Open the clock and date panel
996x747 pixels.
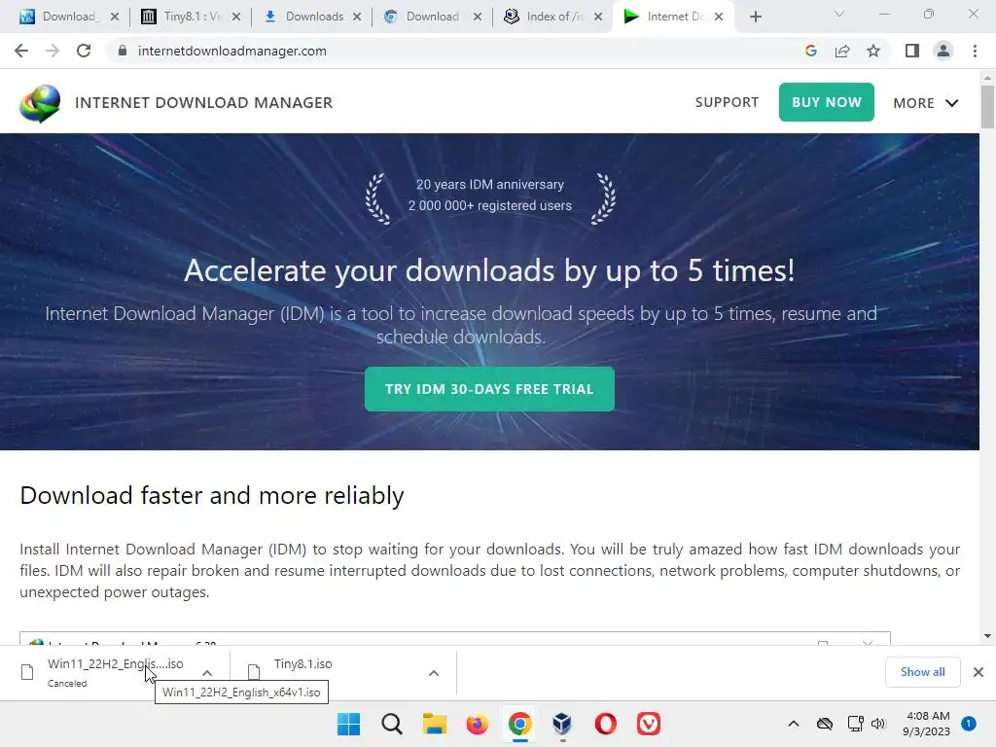coord(926,724)
